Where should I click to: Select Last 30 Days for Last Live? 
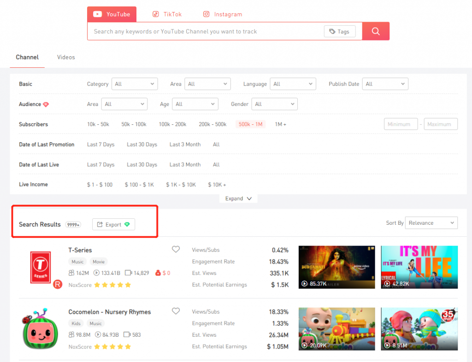pos(142,164)
